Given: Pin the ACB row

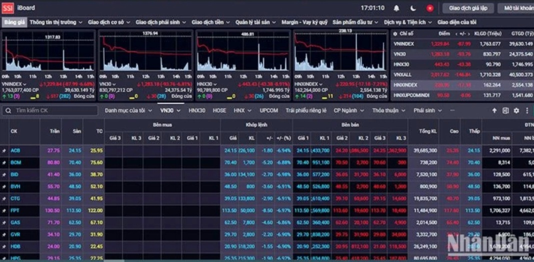Looking at the screenshot, I should (4, 151).
